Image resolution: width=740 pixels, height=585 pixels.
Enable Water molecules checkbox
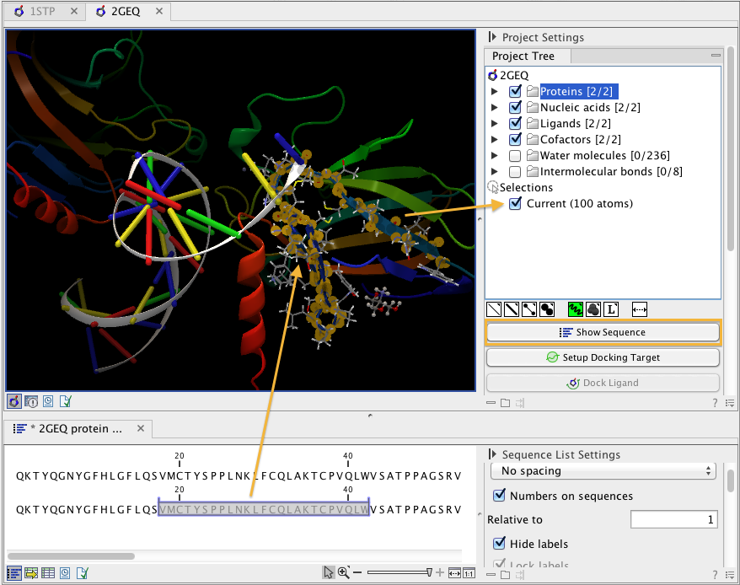pos(516,156)
